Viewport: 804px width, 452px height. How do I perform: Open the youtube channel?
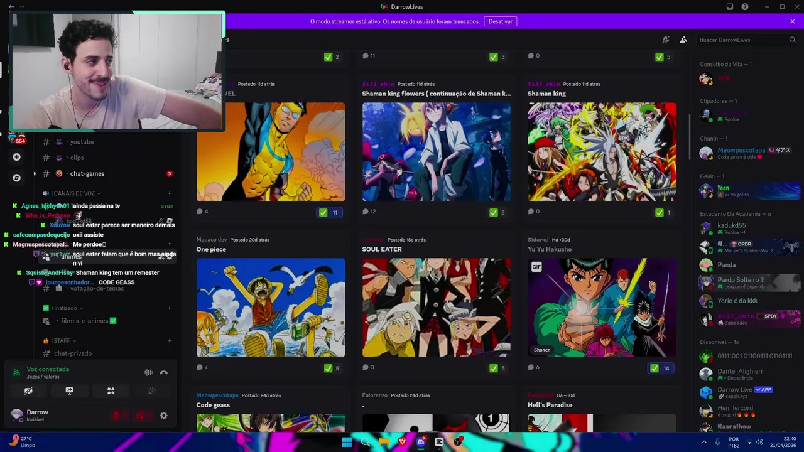click(x=82, y=142)
